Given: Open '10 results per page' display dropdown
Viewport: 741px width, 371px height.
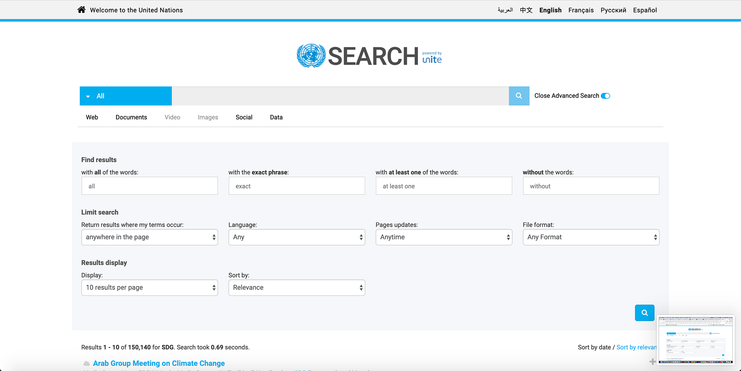Looking at the screenshot, I should [x=149, y=288].
